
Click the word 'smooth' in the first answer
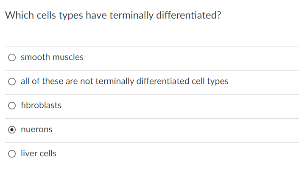coord(35,57)
